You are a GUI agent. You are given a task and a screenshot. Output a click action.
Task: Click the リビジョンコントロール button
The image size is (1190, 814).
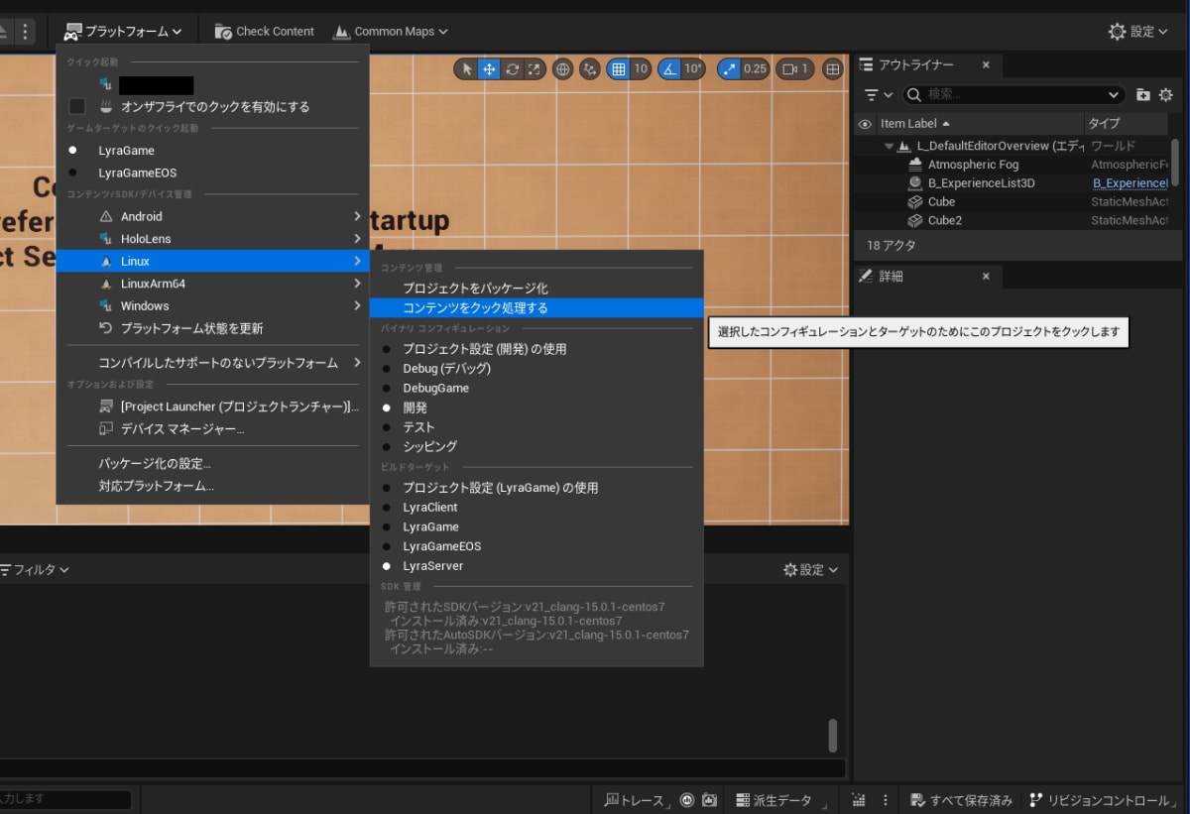[1105, 800]
